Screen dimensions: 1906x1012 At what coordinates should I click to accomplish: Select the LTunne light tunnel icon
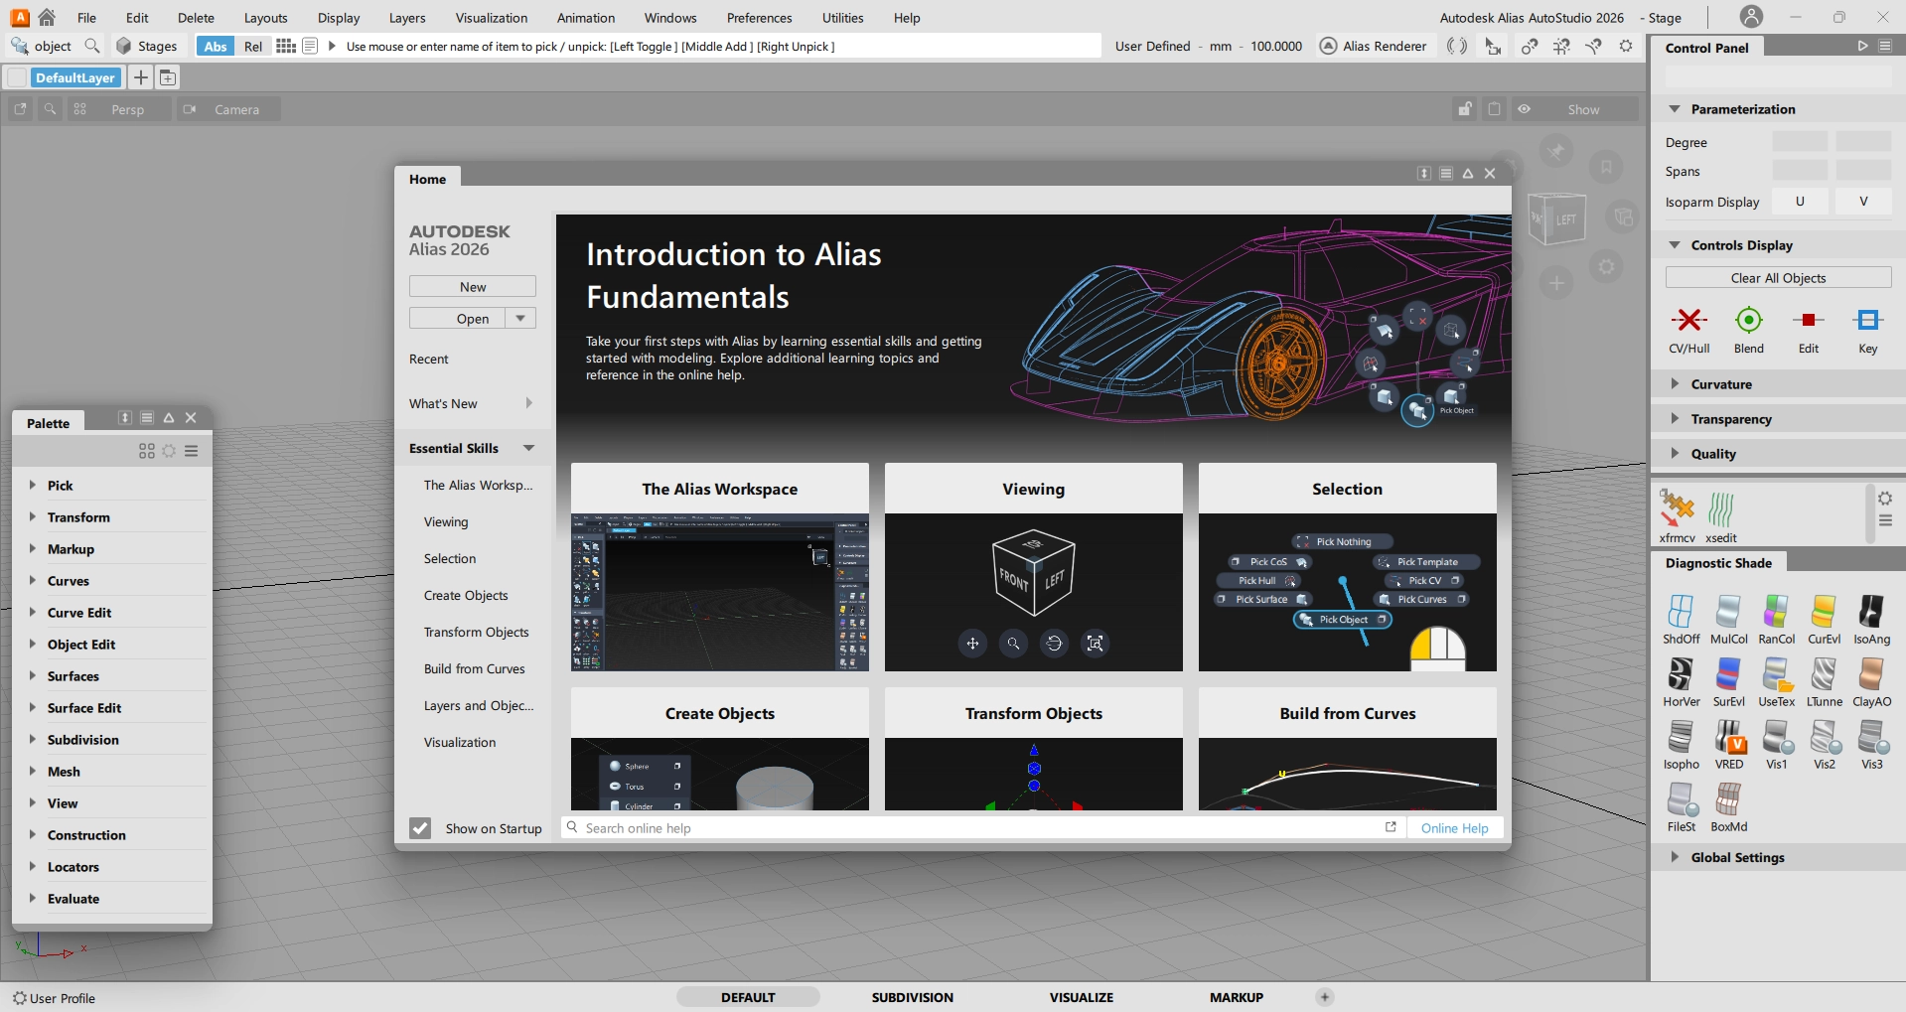(1824, 674)
